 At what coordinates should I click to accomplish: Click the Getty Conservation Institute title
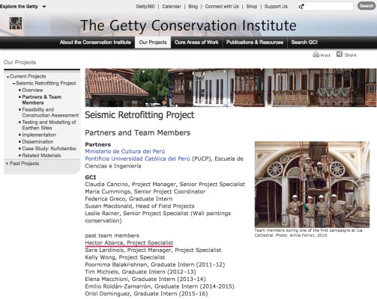point(188,25)
